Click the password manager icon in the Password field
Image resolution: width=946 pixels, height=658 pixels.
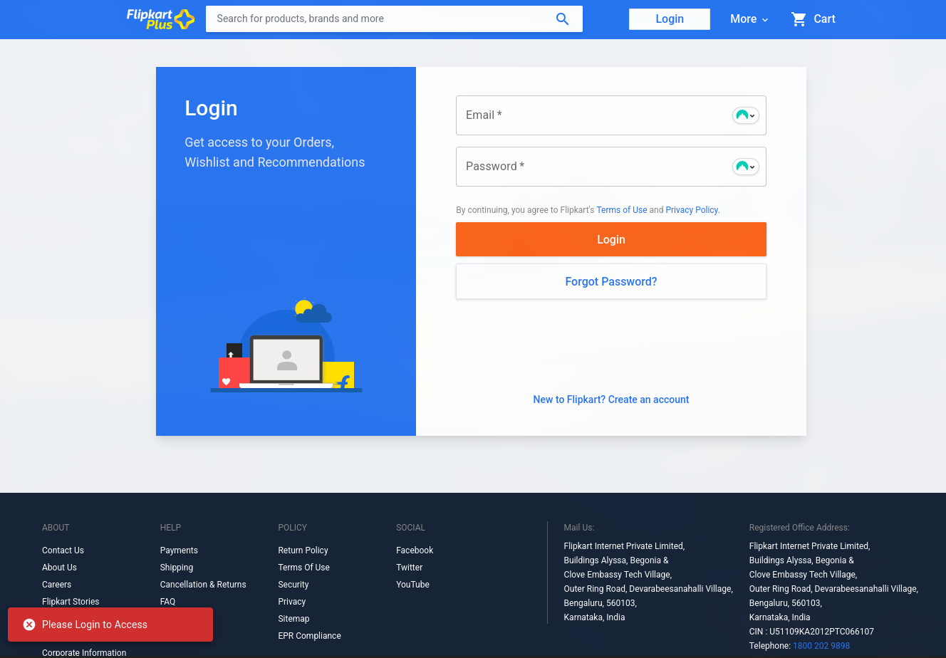click(x=742, y=166)
